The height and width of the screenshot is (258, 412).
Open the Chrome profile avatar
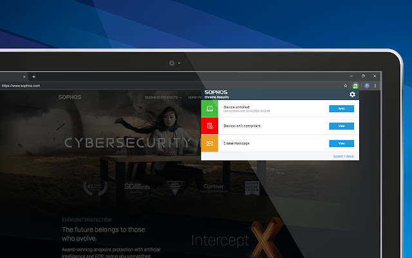click(x=367, y=86)
